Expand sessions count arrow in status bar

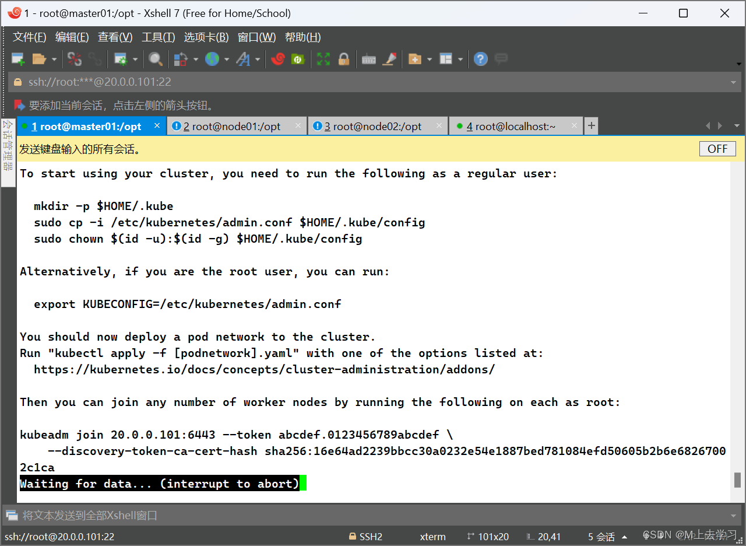tap(624, 537)
